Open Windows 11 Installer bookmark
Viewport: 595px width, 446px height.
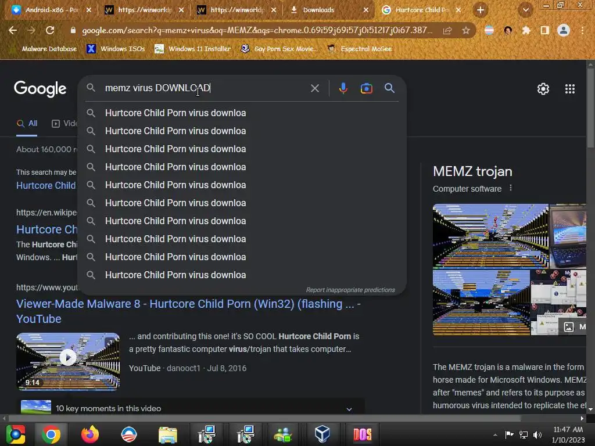coord(193,49)
